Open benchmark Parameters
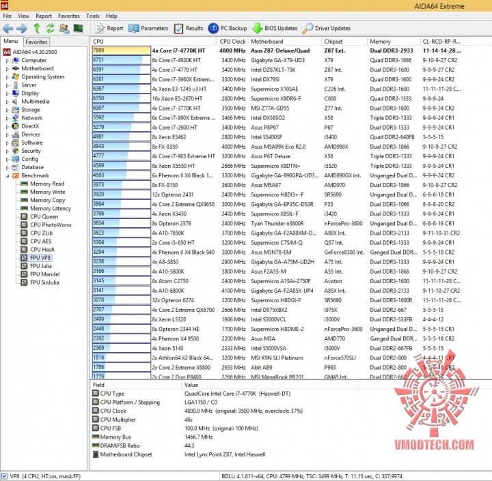This screenshot has width=492, height=481. (x=148, y=28)
